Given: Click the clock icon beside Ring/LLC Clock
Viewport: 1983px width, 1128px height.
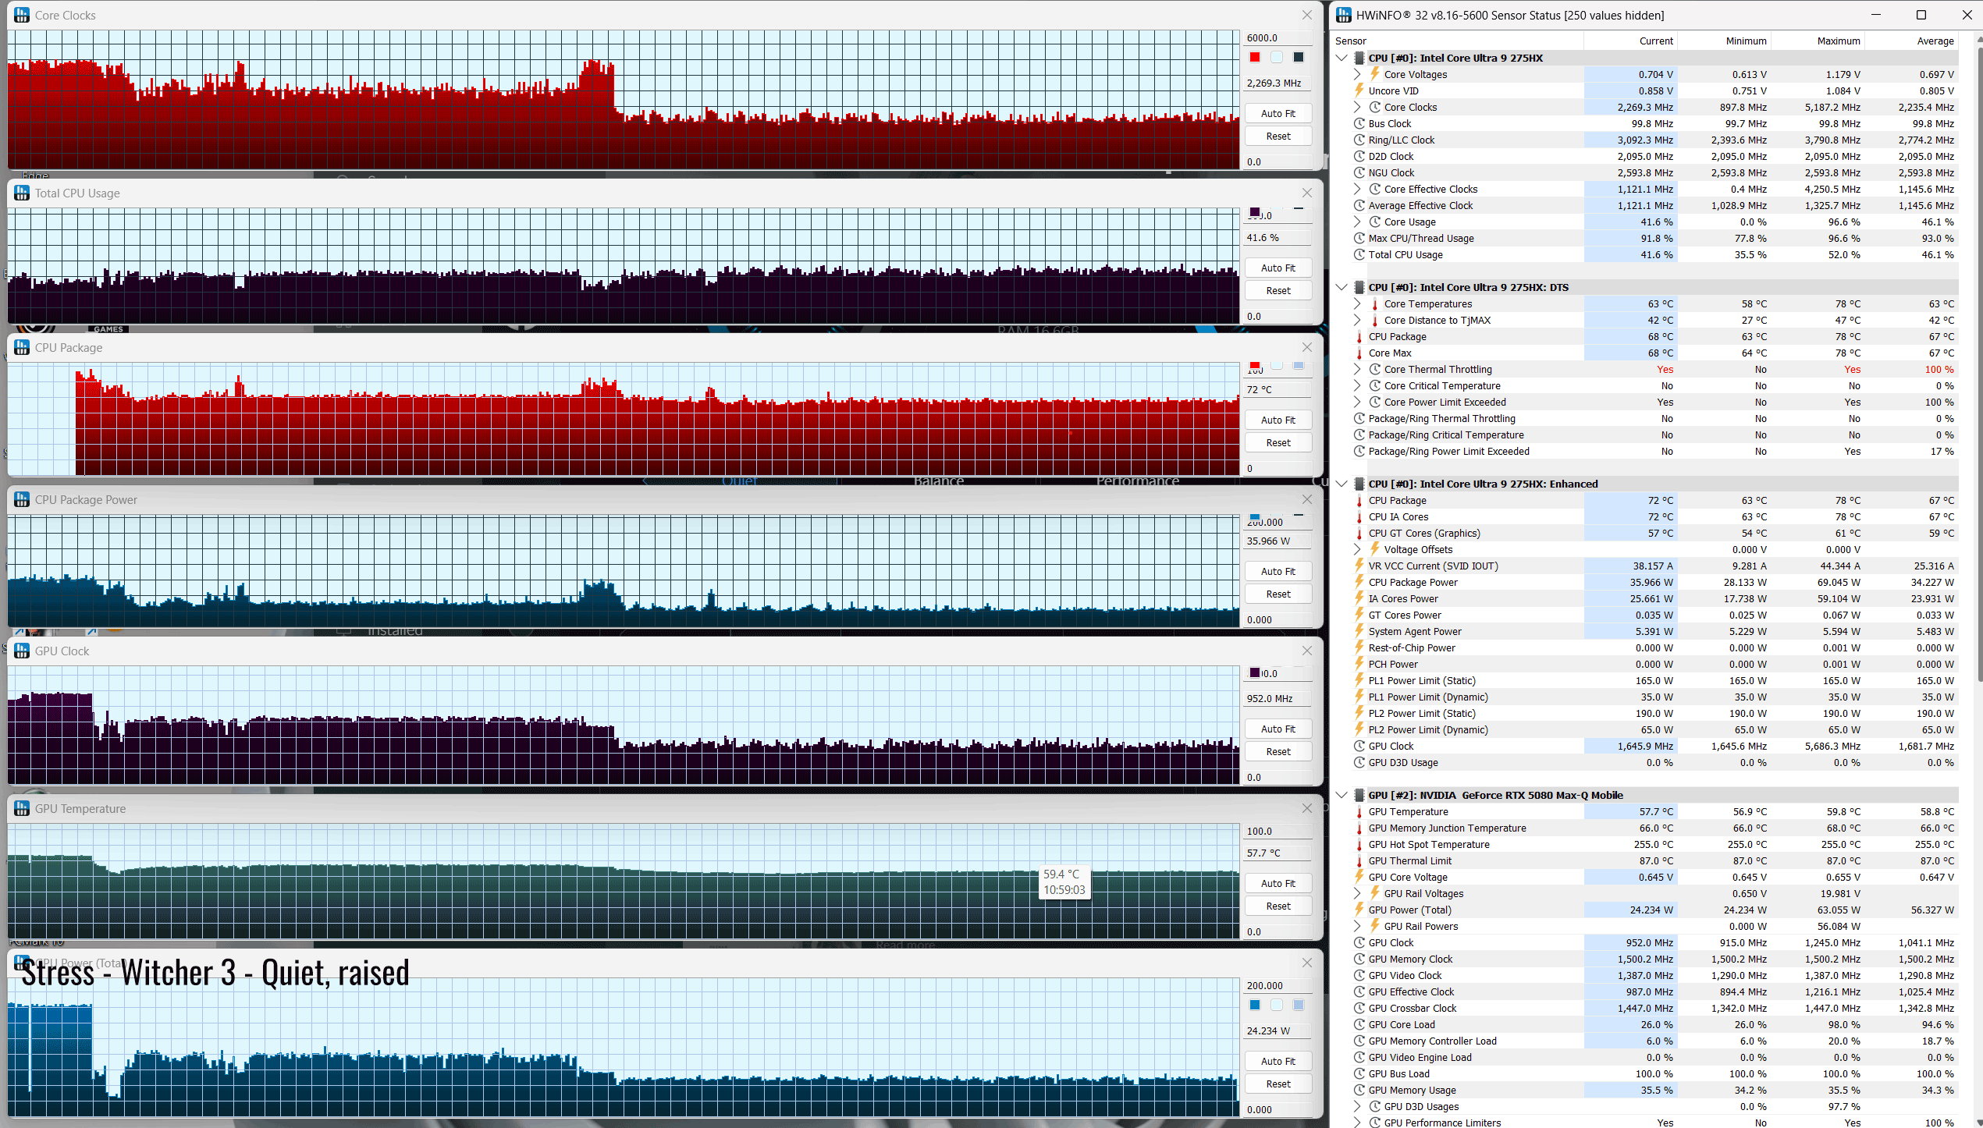Looking at the screenshot, I should (x=1359, y=140).
